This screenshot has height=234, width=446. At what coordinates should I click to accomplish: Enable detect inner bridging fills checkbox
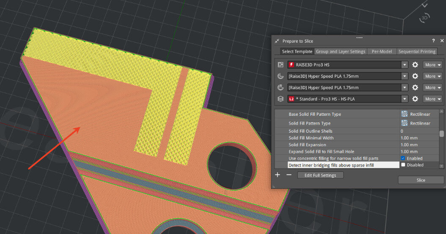[403, 165]
